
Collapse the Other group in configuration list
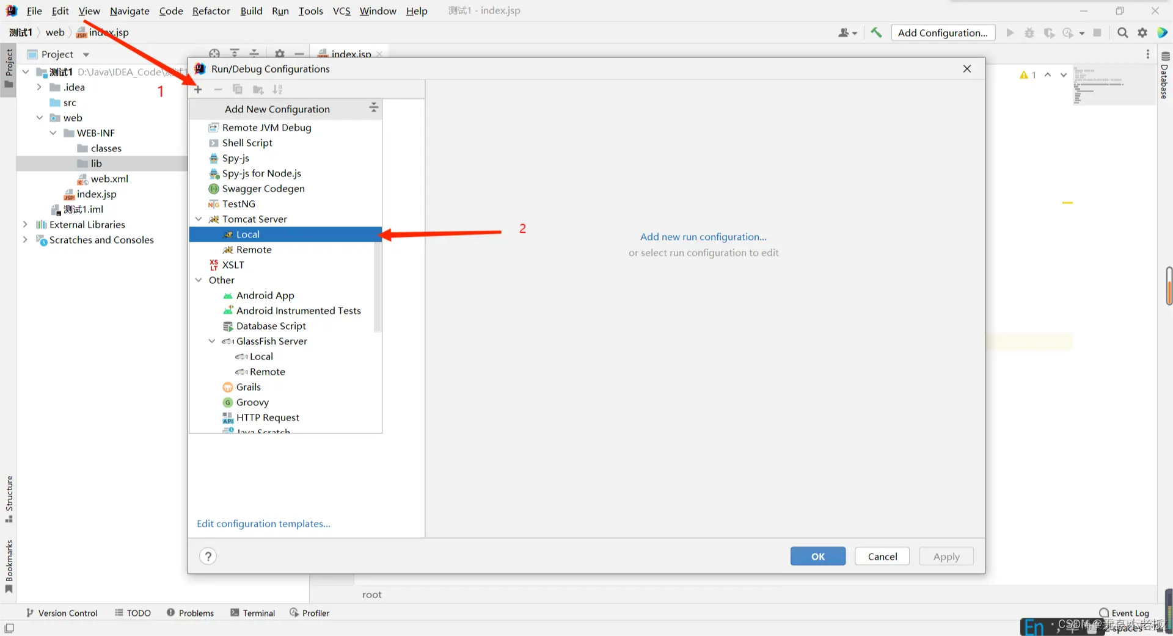point(199,280)
